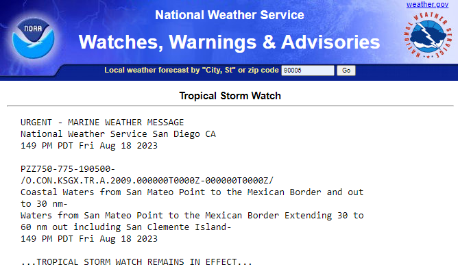This screenshot has width=458, height=267.
Task: Click the /O.CON.KSGX.TR.A.2009 VTEC code line
Action: coord(147,181)
